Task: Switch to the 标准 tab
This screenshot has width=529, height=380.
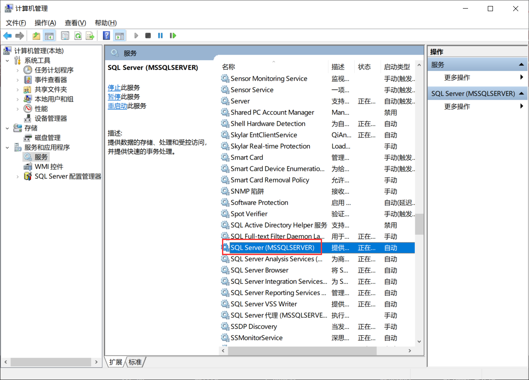Action: click(135, 362)
